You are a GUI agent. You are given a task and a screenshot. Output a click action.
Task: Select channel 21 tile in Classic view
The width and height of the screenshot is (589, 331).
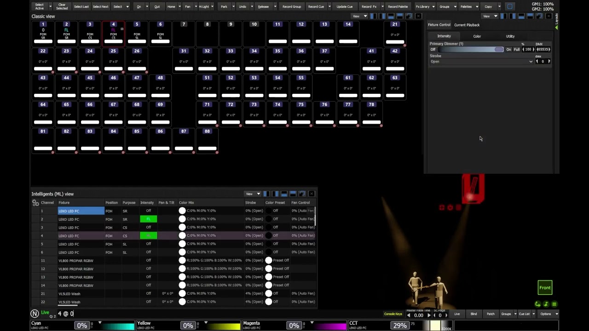[395, 33]
